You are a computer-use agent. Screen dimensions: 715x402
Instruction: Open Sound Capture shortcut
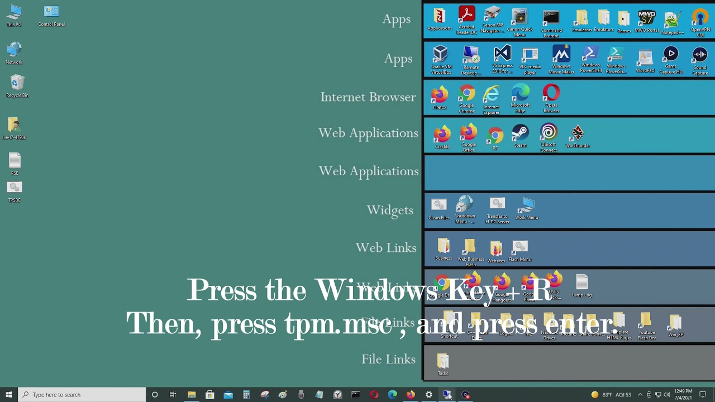700,61
